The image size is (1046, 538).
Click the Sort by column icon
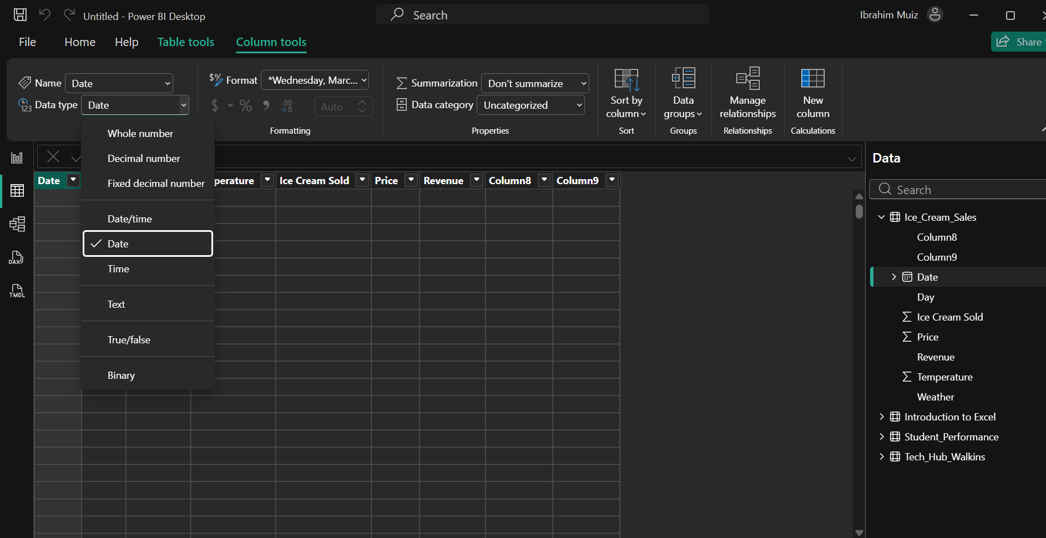tap(626, 79)
